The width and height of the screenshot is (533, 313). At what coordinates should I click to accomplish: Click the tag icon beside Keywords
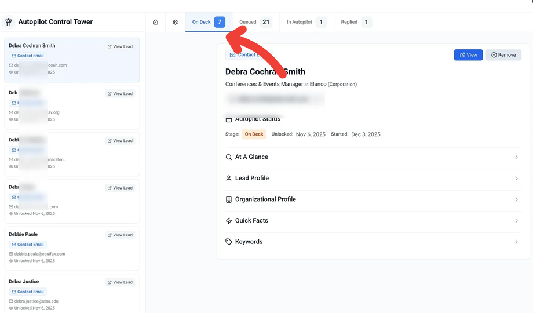(229, 242)
